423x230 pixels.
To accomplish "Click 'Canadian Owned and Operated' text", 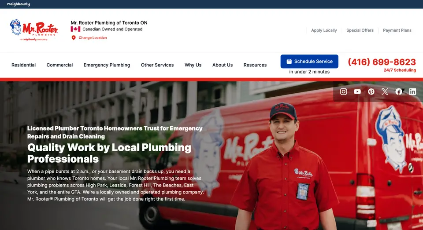I will 112,29.
